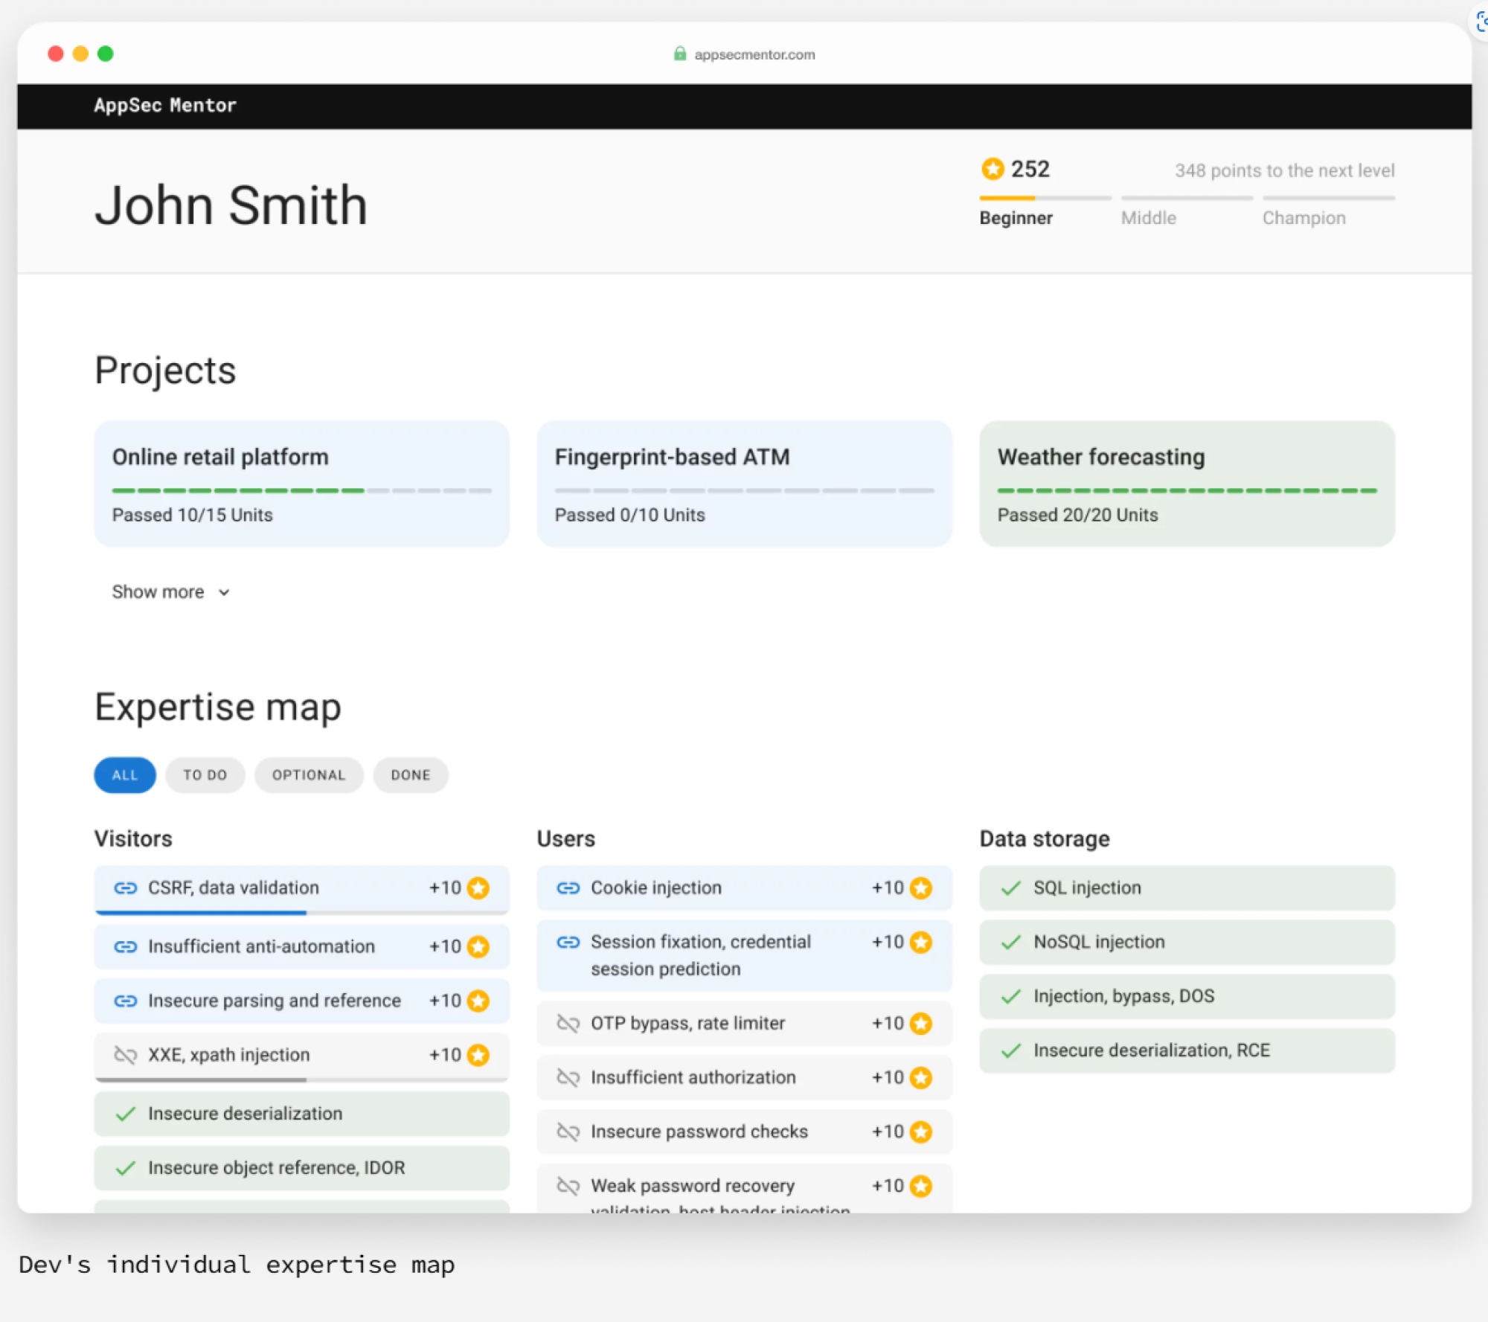Click the Beginner level progress bar
1488x1322 pixels.
point(1045,198)
